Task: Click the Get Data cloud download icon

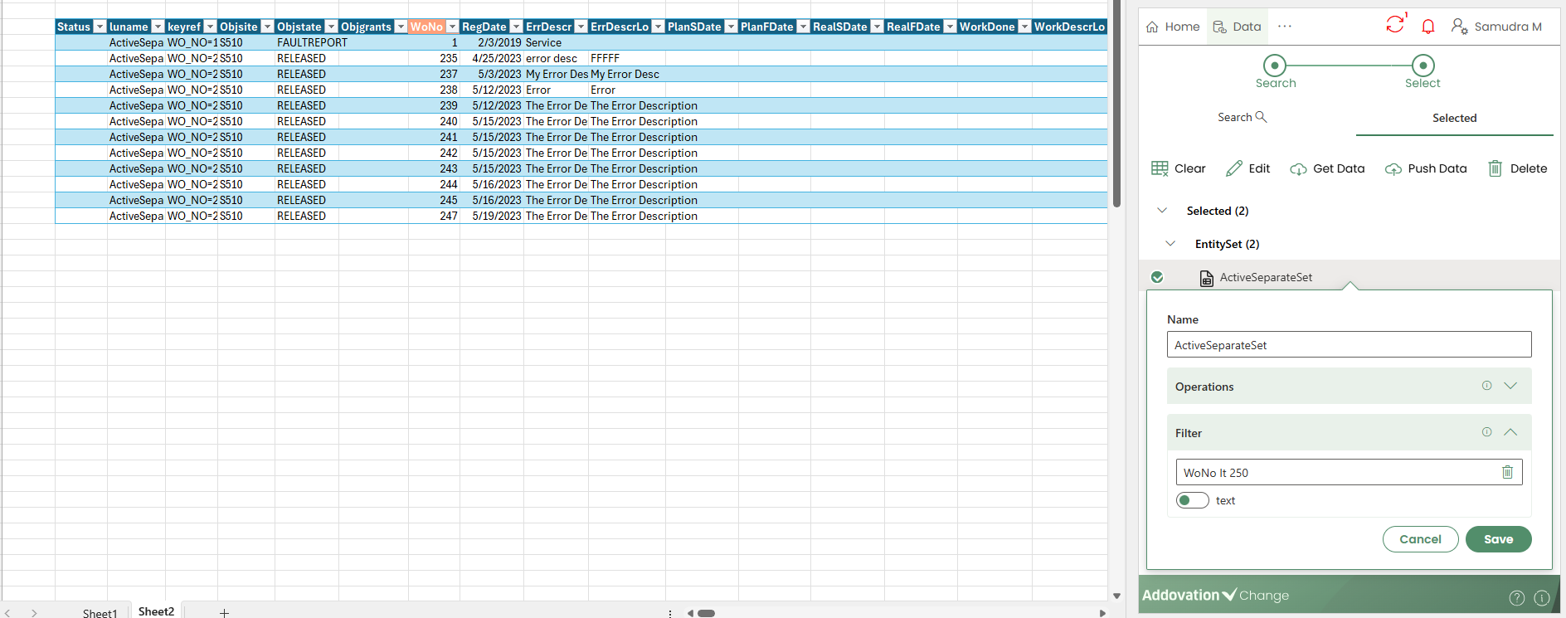Action: coord(1298,169)
